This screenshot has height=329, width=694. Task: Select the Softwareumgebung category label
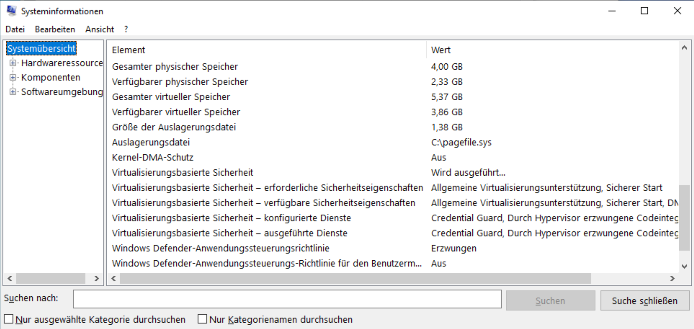(x=62, y=92)
